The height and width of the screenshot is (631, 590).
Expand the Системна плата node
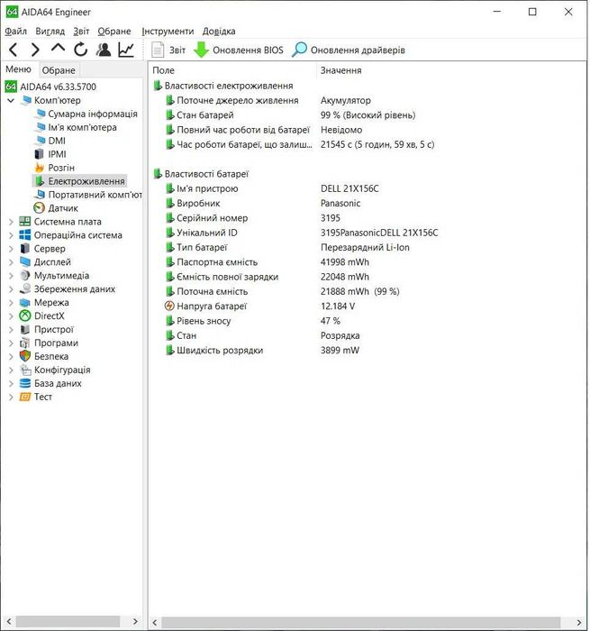click(11, 222)
